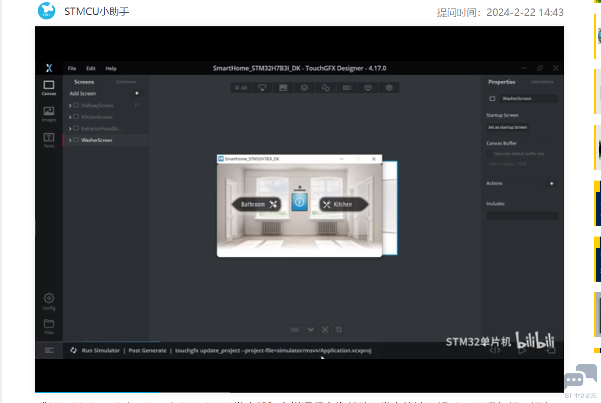Screen dimensions: 601x403
Task: Switch to the Screens tab
Action: click(84, 82)
